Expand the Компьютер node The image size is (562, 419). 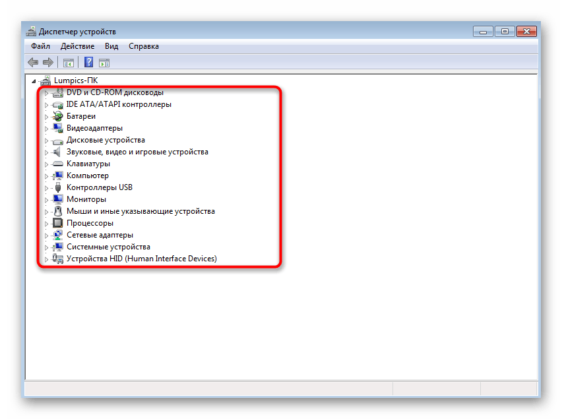tap(46, 176)
